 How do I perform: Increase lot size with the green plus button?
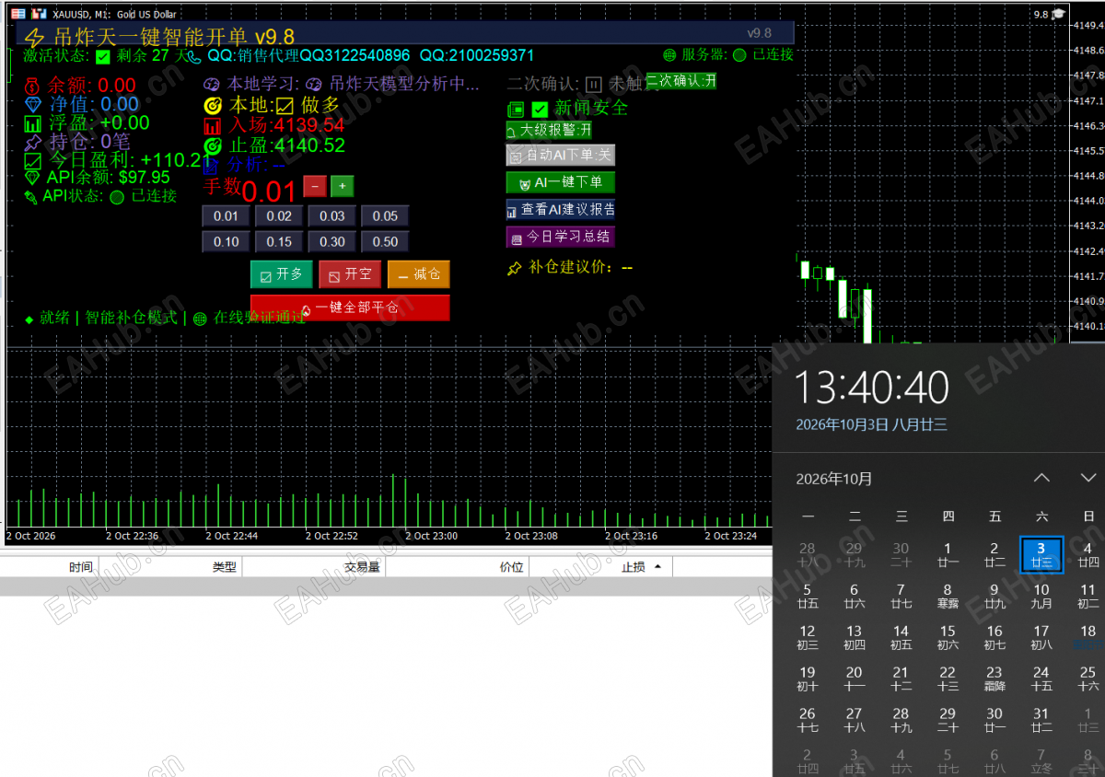click(x=342, y=186)
